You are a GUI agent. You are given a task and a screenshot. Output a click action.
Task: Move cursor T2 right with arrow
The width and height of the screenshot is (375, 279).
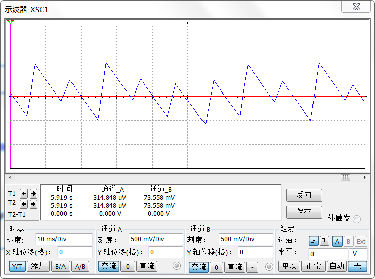pos(33,204)
